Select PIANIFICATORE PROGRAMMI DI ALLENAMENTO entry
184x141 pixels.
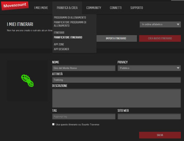tap(70, 24)
